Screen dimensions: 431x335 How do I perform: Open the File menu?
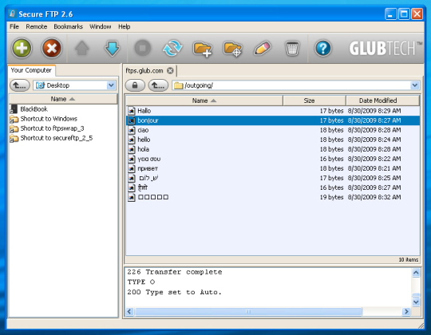14,26
